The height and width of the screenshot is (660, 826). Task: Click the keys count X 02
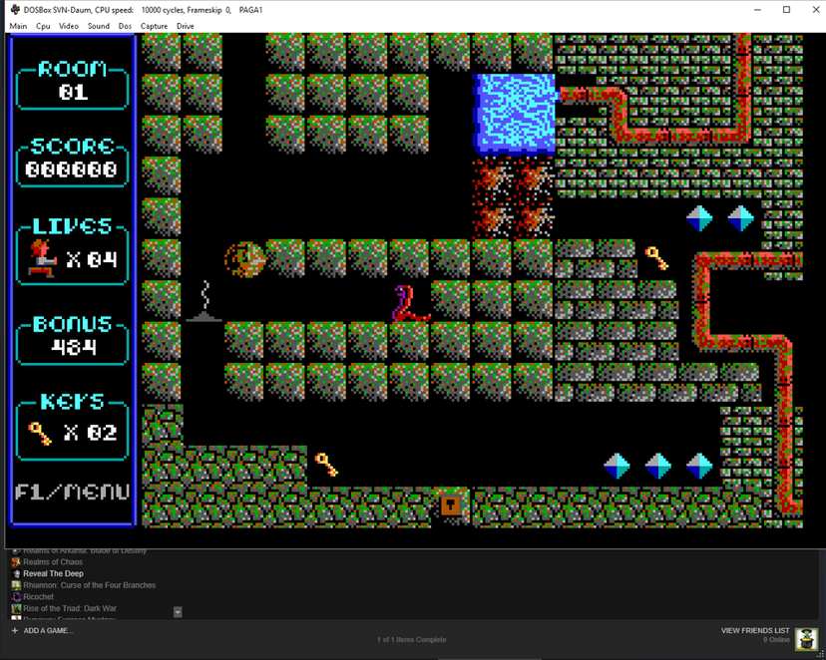90,433
